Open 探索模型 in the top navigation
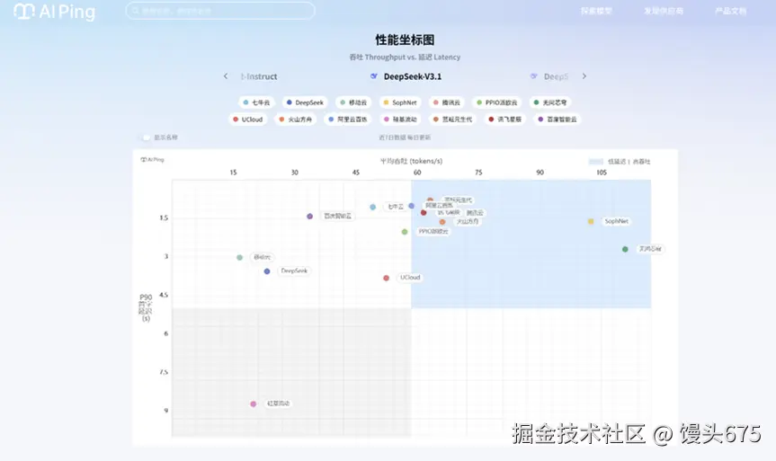The width and height of the screenshot is (776, 461). point(596,11)
